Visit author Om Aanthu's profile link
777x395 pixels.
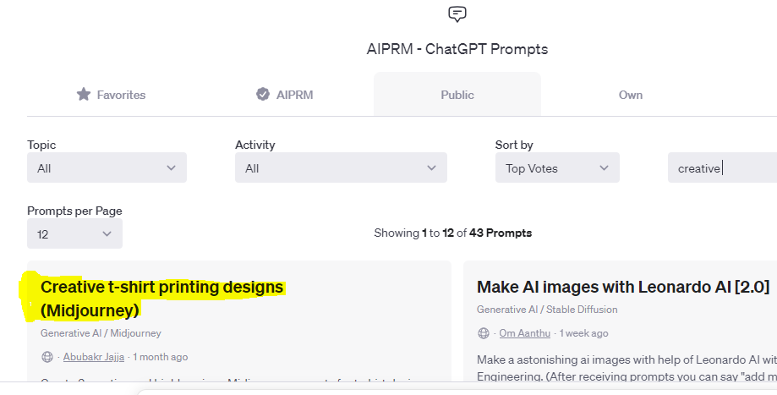pyautogui.click(x=524, y=333)
